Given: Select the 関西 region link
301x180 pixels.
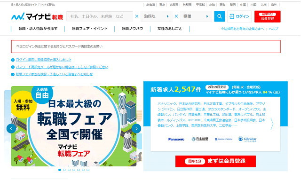Looking at the screenshot, I should (x=233, y=5).
